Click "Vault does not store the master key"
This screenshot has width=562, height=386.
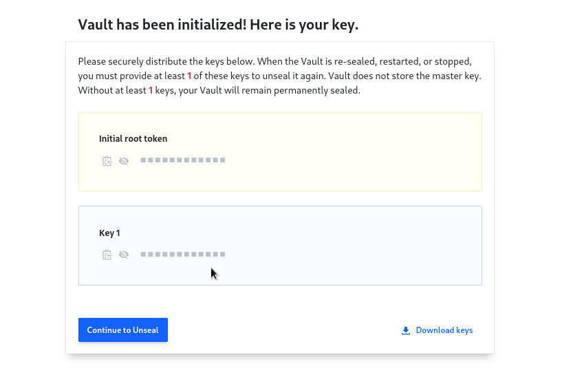click(404, 76)
